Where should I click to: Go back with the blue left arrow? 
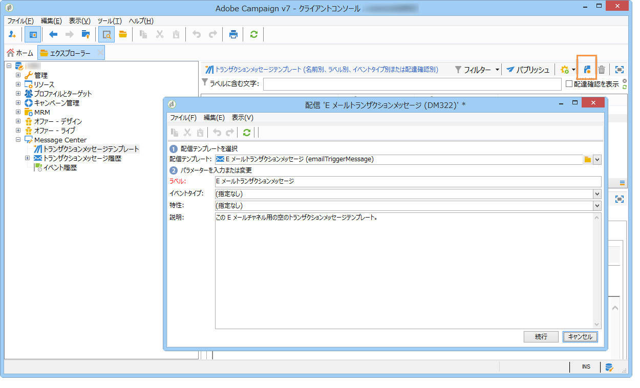[53, 35]
